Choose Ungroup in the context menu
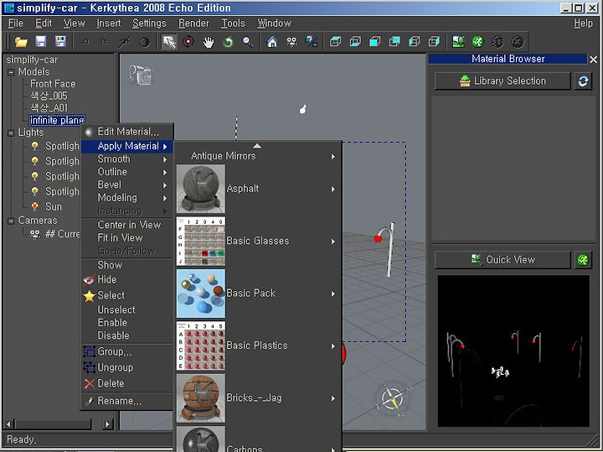This screenshot has height=452, width=603. (x=127, y=367)
